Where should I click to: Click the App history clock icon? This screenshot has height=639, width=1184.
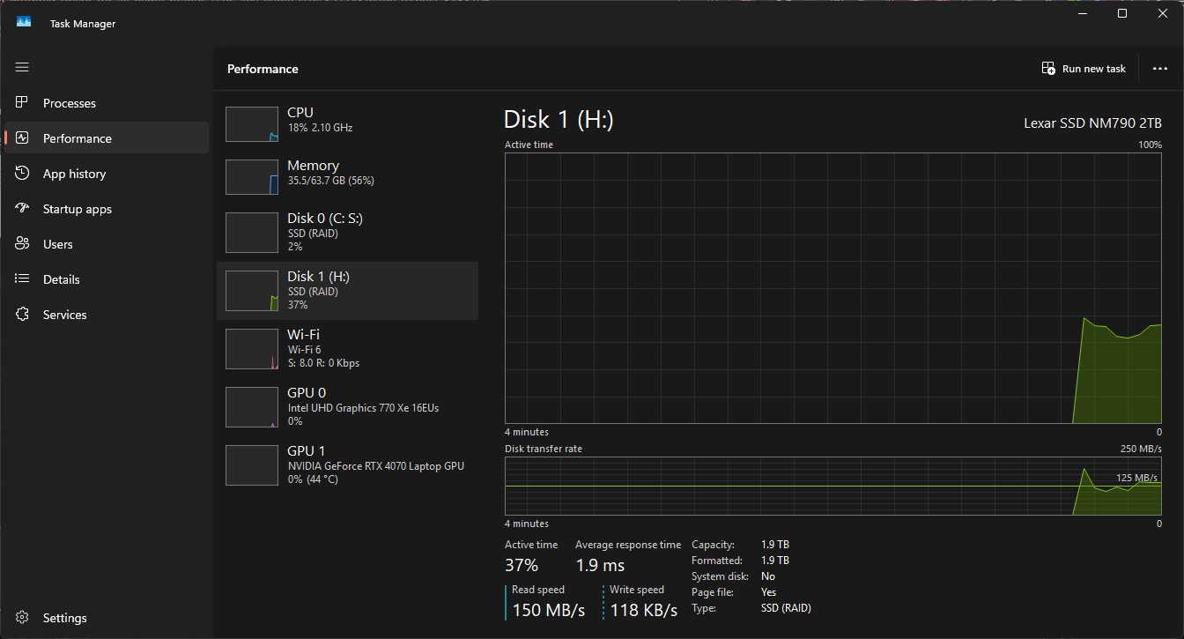point(22,174)
